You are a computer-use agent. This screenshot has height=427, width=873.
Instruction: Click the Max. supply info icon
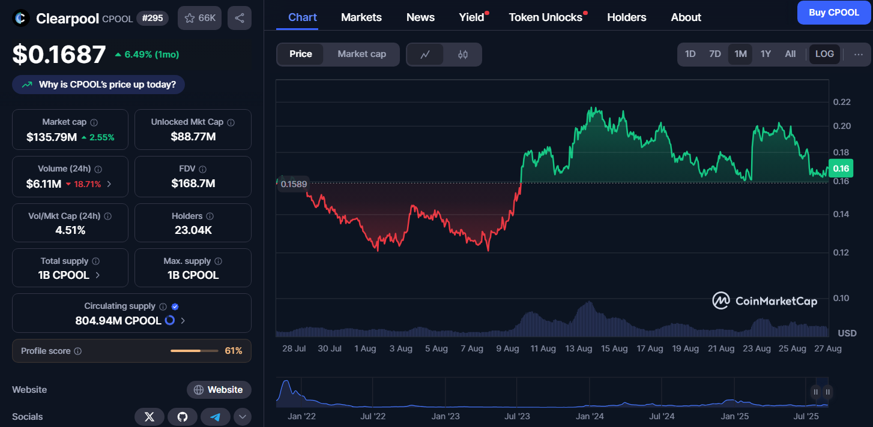[219, 261]
